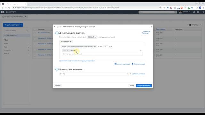This screenshot has width=205, height=115.
Task: Open the pixel selector dropdown in dialog
Action: pyautogui.click(x=66, y=42)
